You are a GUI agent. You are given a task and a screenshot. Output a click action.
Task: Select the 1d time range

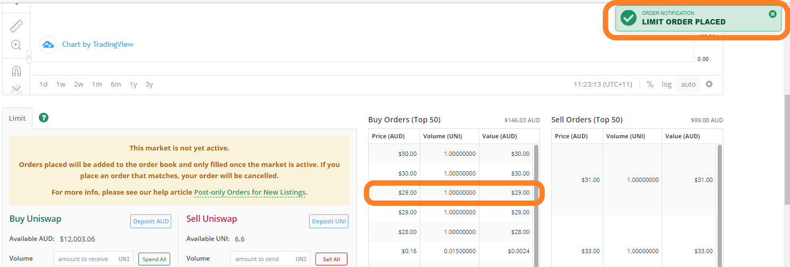[44, 84]
